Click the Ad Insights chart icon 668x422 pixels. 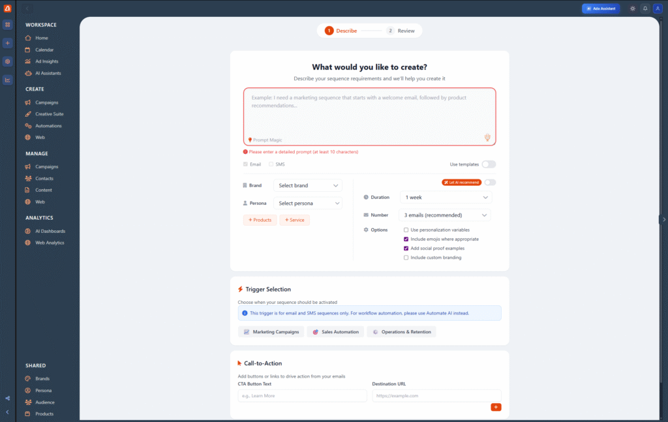28,61
